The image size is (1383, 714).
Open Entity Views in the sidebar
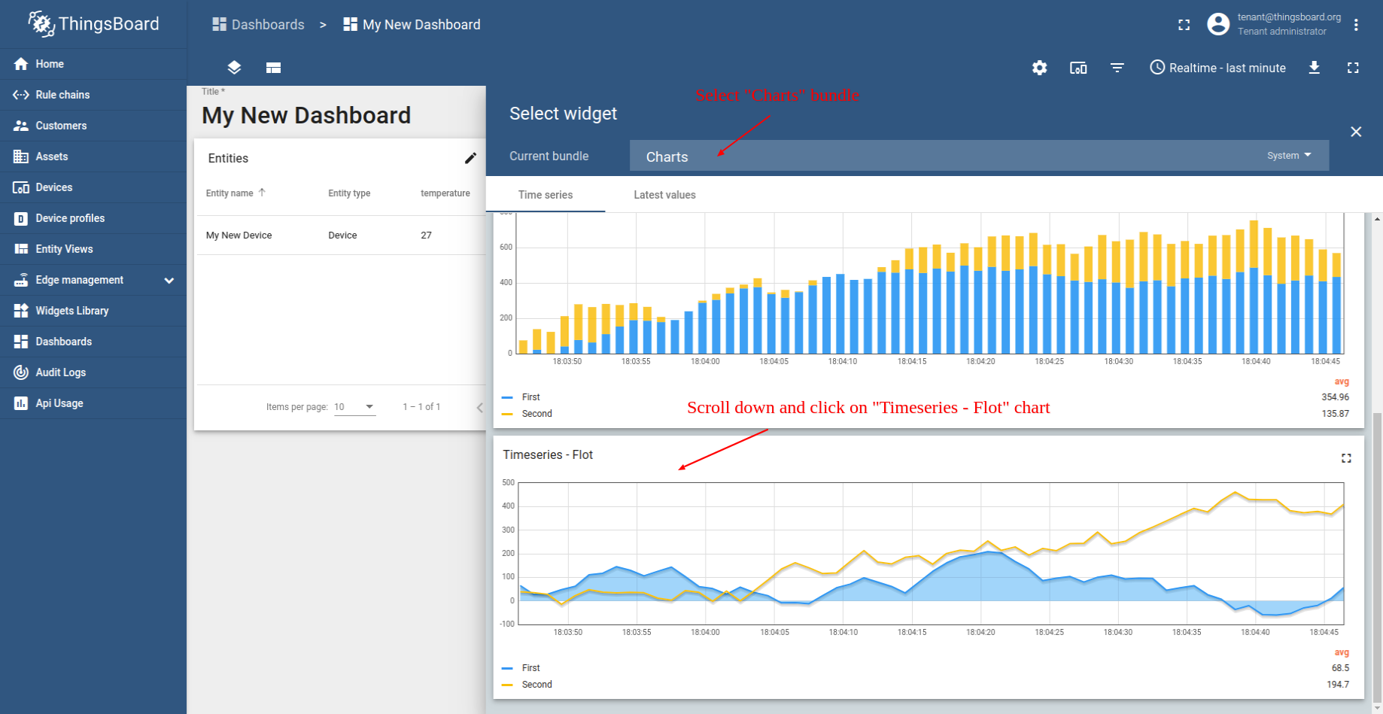pos(93,249)
